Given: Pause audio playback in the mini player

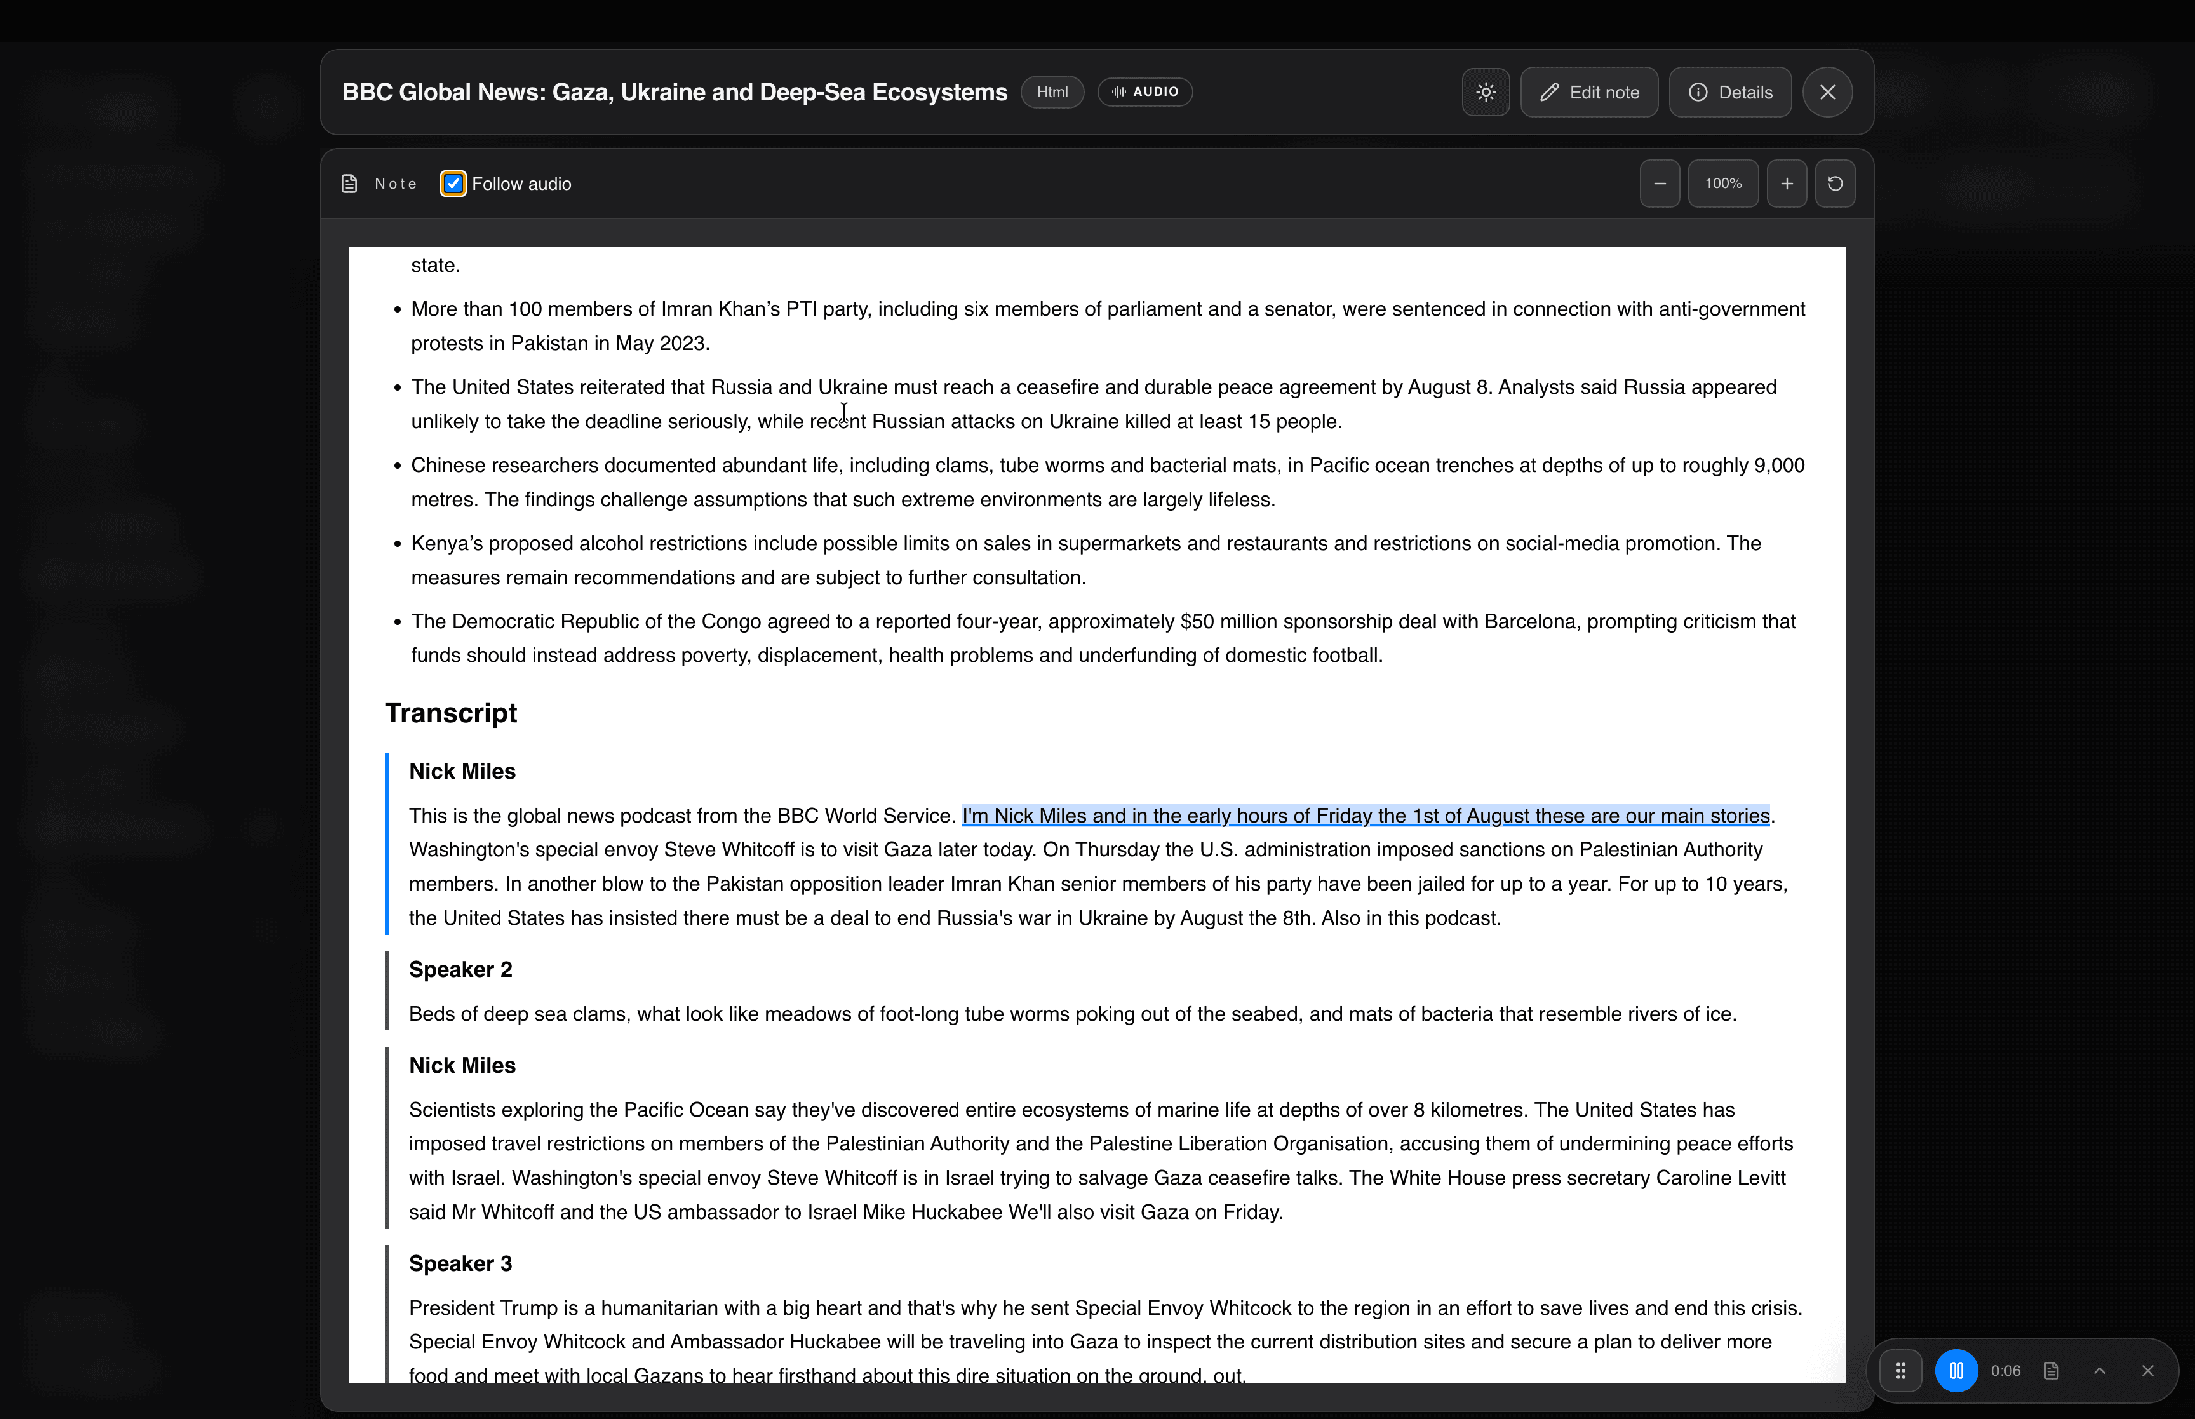Looking at the screenshot, I should tap(1956, 1370).
